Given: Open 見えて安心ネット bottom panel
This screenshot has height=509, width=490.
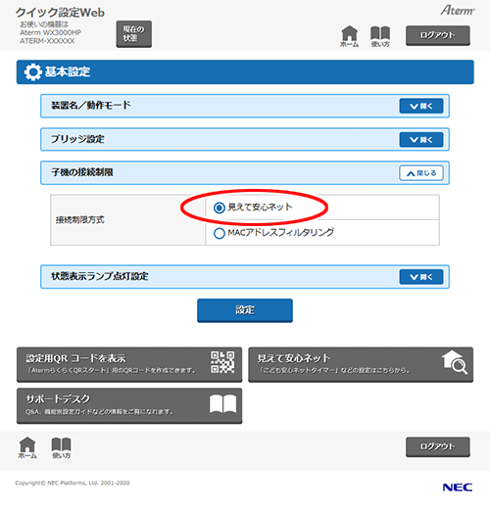Looking at the screenshot, I should coord(361,364).
